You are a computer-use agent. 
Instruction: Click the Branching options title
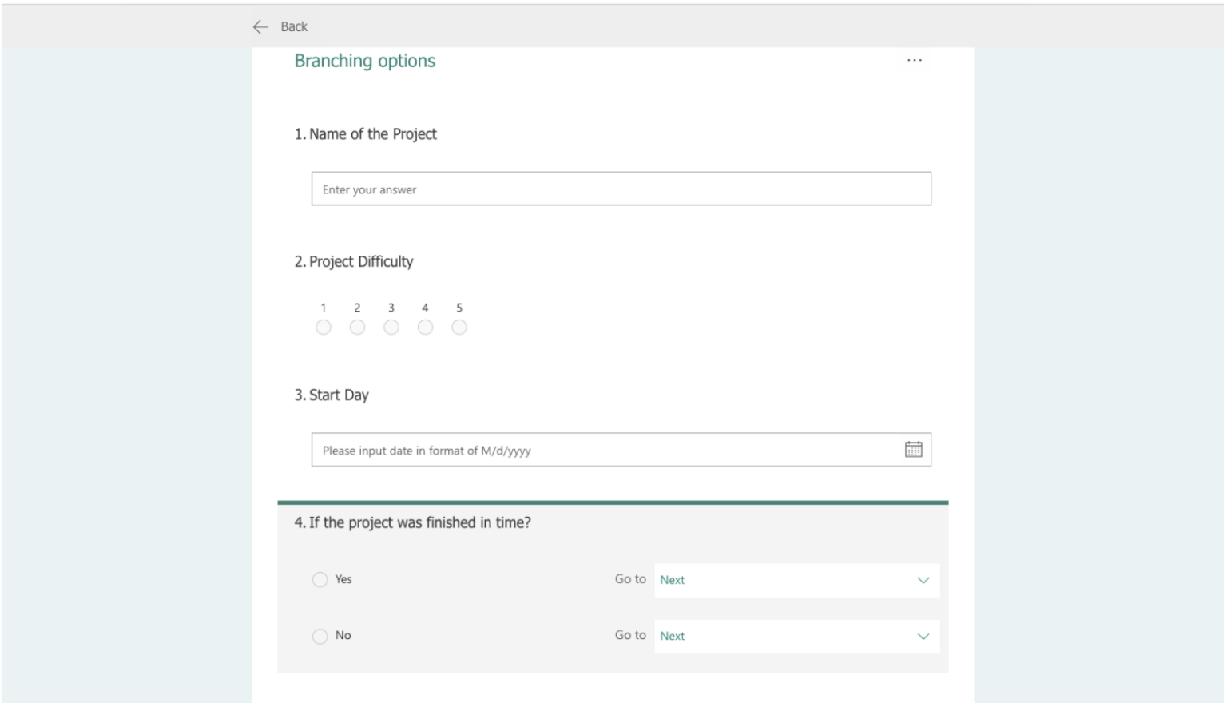pyautogui.click(x=366, y=61)
